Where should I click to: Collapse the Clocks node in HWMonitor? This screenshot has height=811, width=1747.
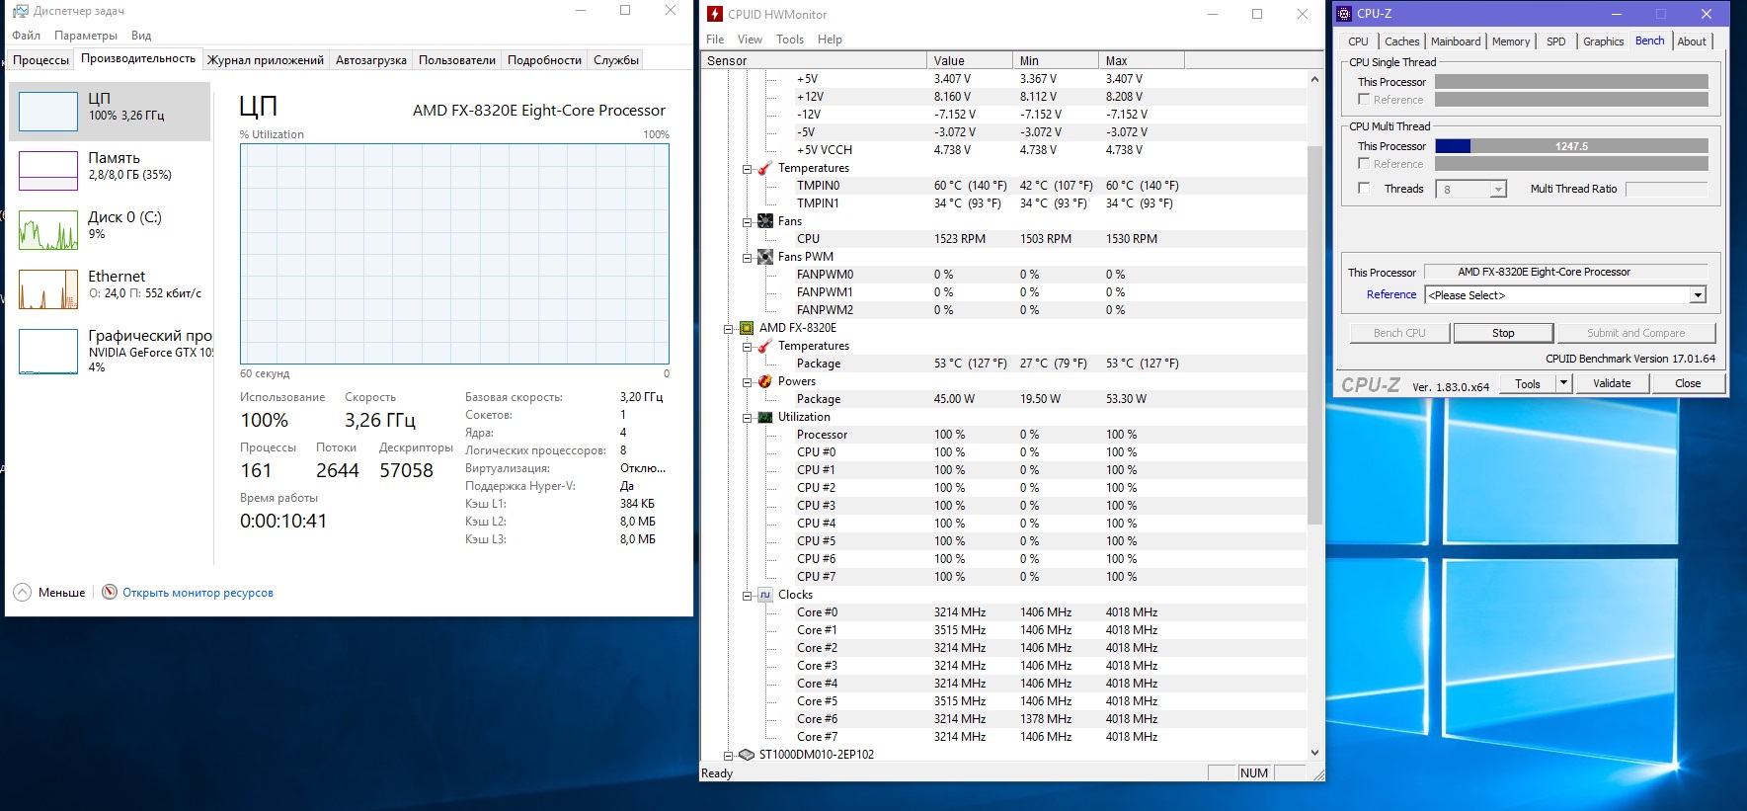pyautogui.click(x=748, y=596)
